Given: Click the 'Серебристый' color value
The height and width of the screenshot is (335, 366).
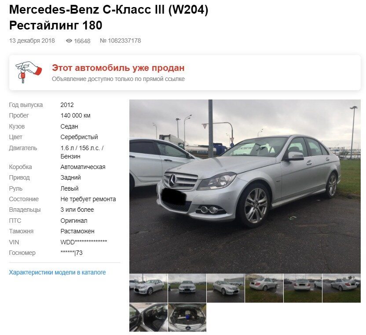Looking at the screenshot, I should [79, 137].
